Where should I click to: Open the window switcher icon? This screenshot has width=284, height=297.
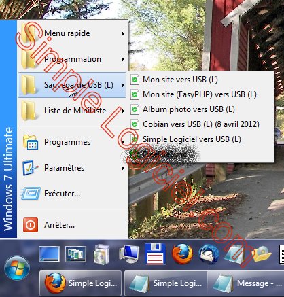[x=75, y=254]
